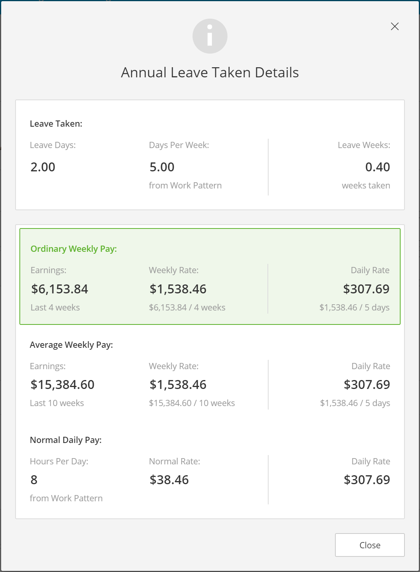Click the Leave Weeks value 0.40
The width and height of the screenshot is (420, 572).
coord(378,167)
